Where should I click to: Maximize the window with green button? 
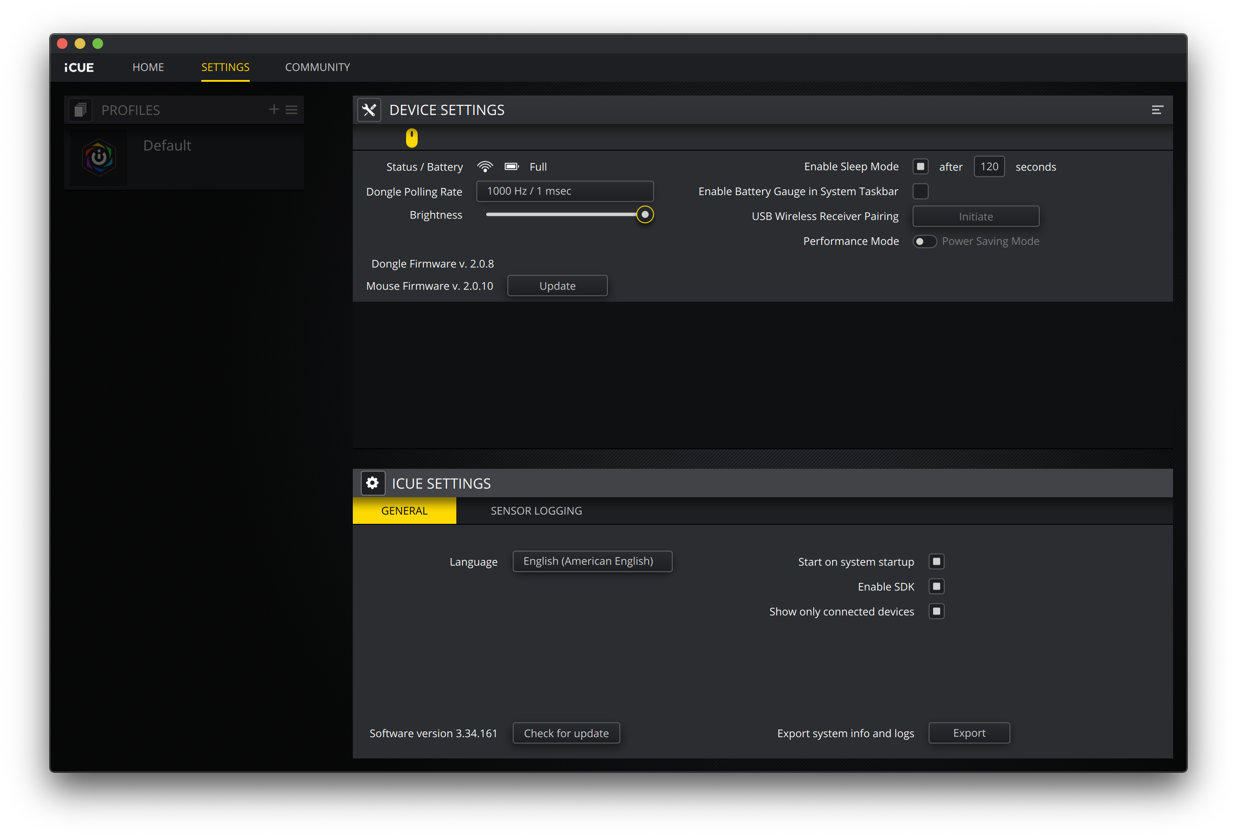pos(97,43)
